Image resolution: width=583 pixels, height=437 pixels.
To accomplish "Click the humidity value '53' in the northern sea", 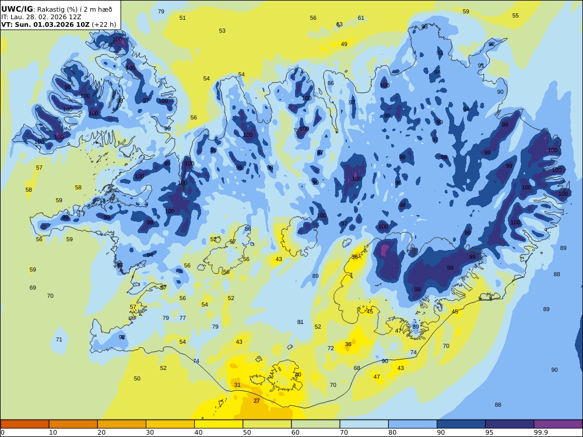I will pyautogui.click(x=222, y=31).
